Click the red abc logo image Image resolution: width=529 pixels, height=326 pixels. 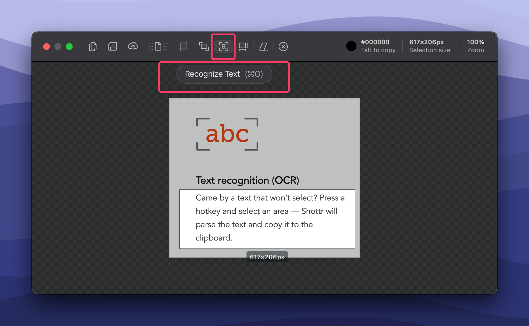227,134
